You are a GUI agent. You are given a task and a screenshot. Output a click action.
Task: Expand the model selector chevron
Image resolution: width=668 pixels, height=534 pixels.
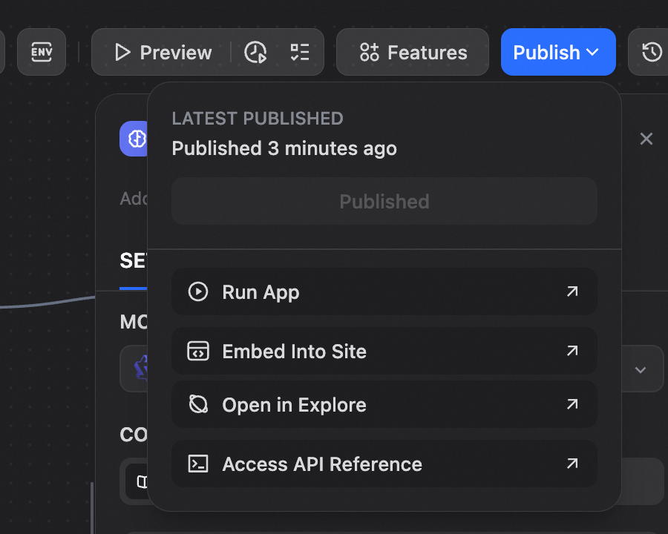pos(640,369)
